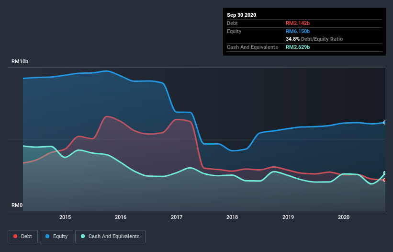Click the 2019 x-axis label
The width and height of the screenshot is (393, 252).
coord(288,217)
